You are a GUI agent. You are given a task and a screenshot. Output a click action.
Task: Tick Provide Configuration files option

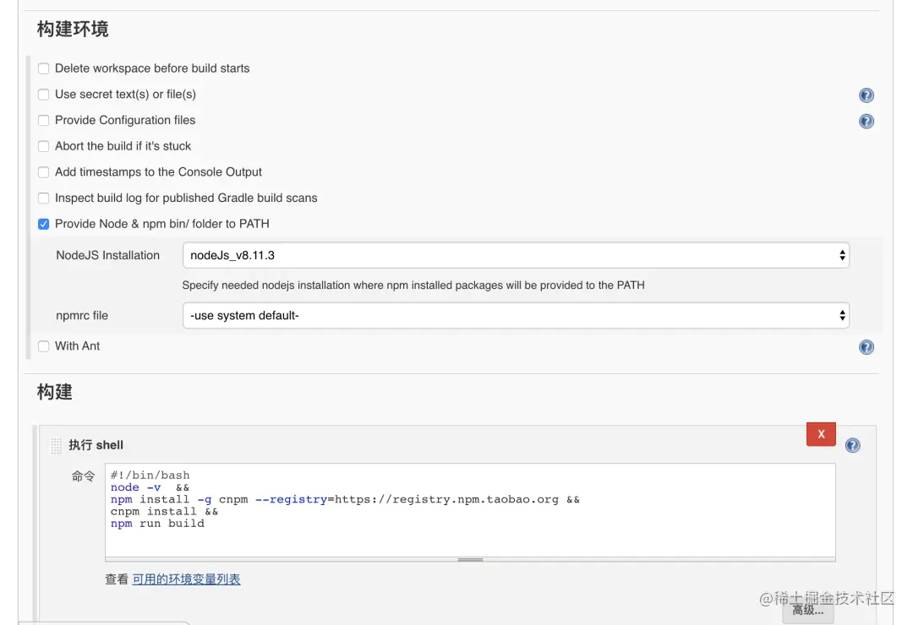click(44, 121)
